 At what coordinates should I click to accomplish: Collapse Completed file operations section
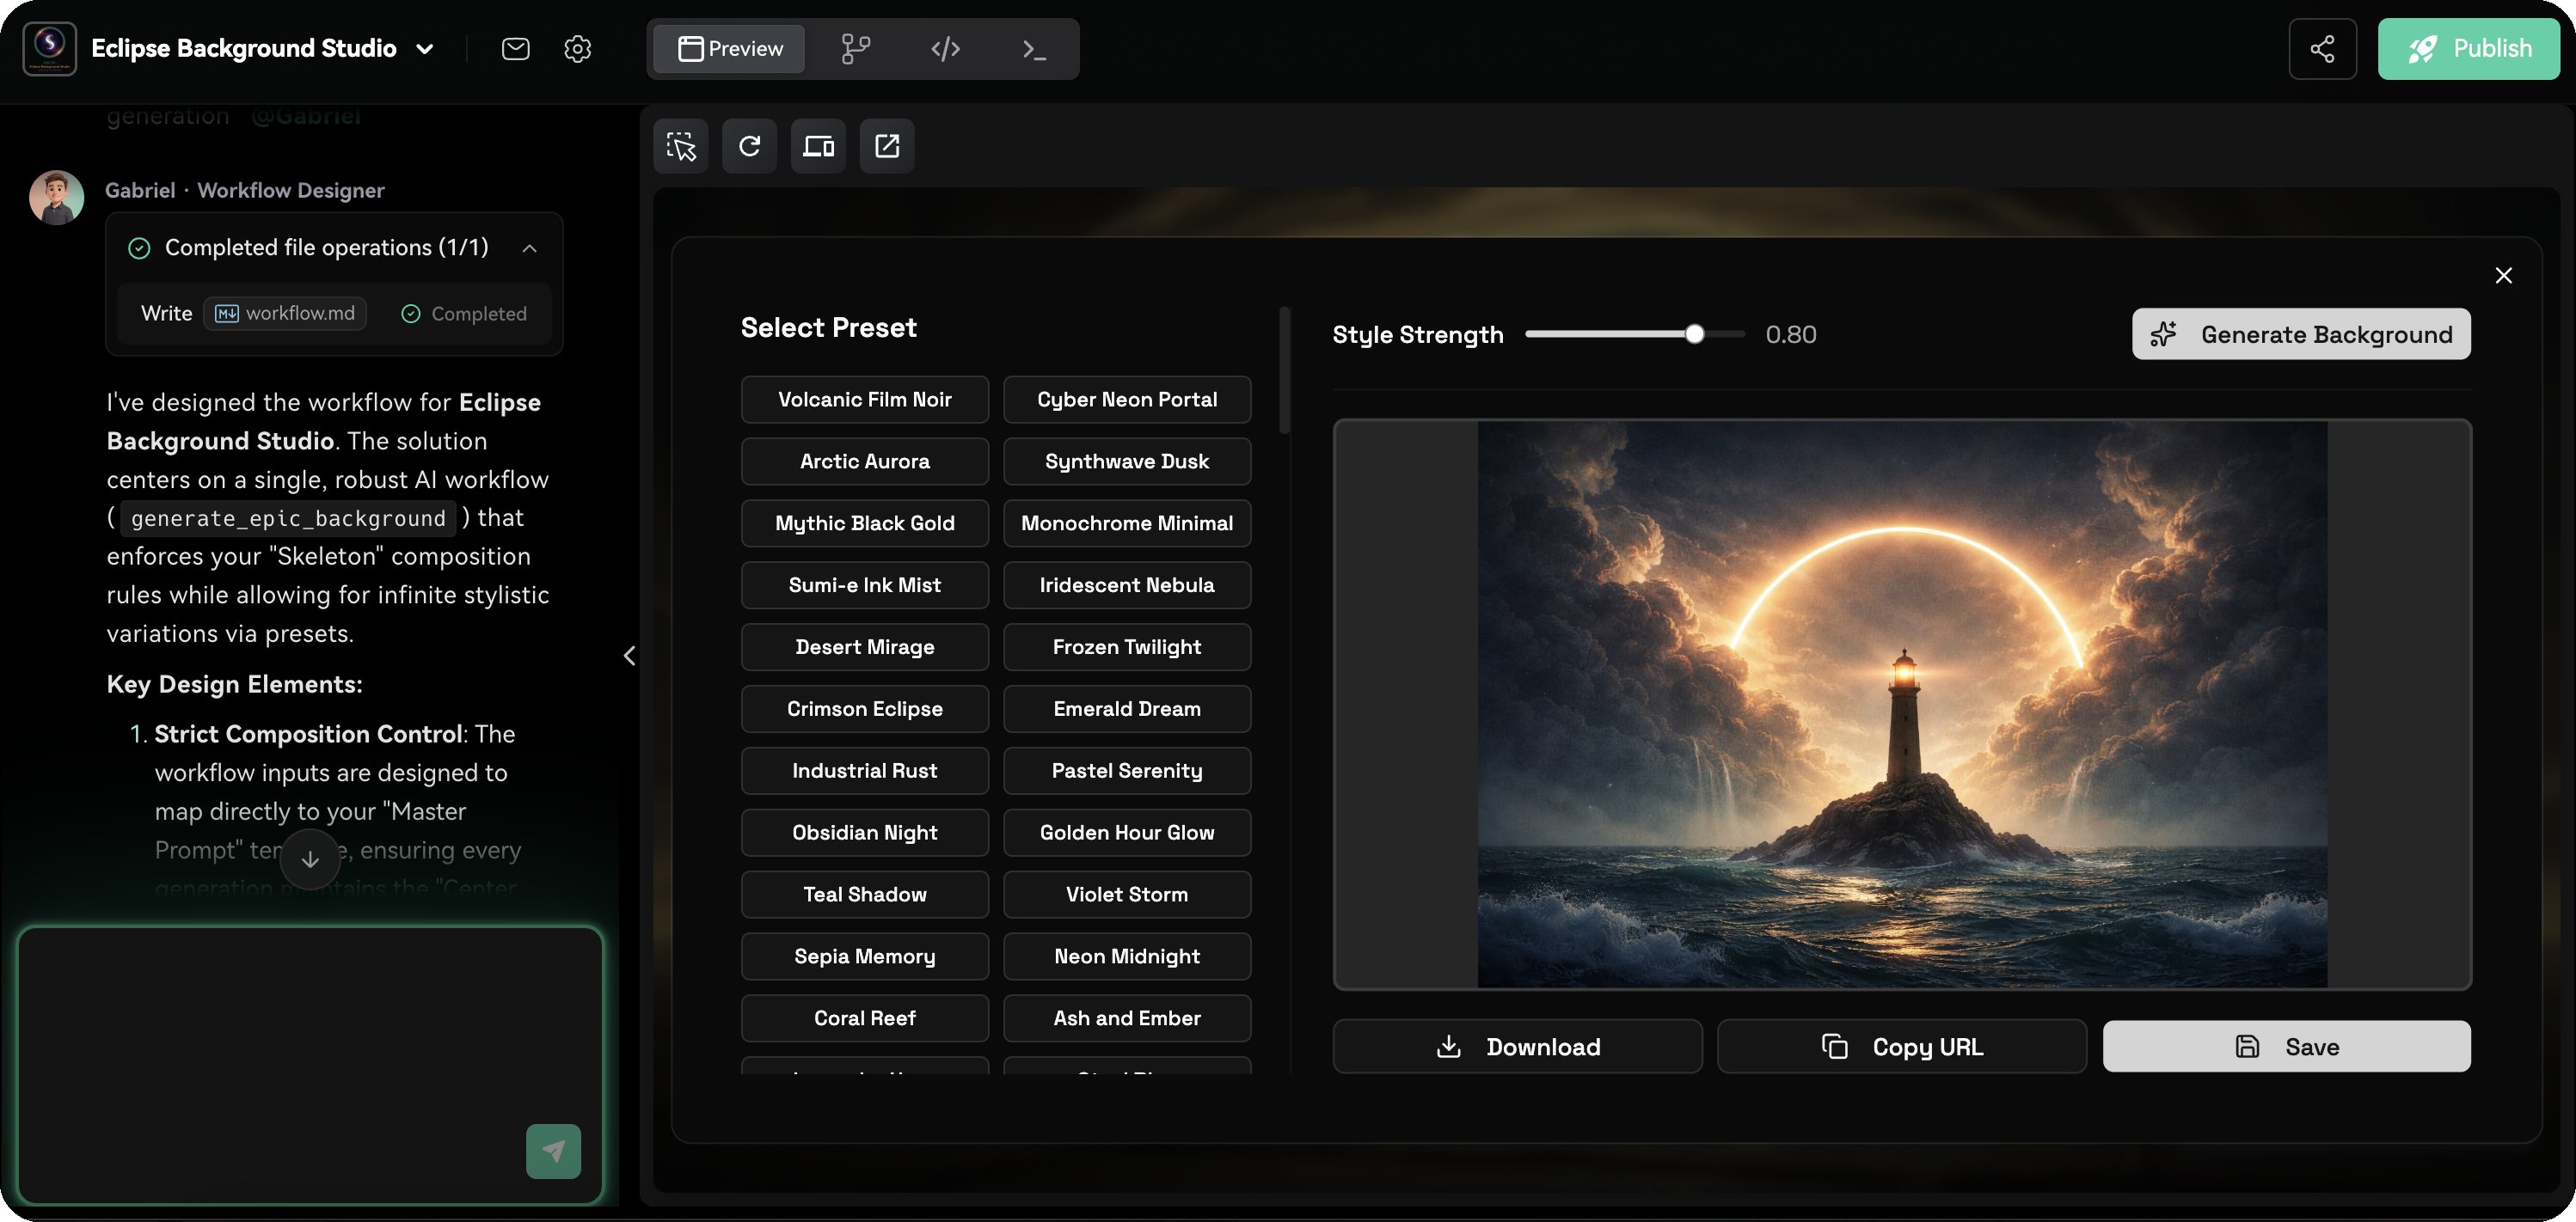point(529,249)
